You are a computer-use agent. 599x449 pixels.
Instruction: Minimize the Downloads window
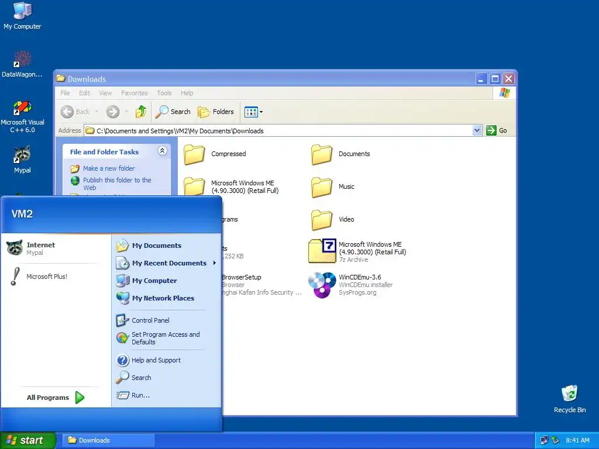481,79
